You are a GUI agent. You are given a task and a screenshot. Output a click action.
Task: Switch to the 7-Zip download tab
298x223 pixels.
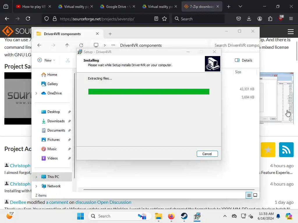pyautogui.click(x=202, y=7)
